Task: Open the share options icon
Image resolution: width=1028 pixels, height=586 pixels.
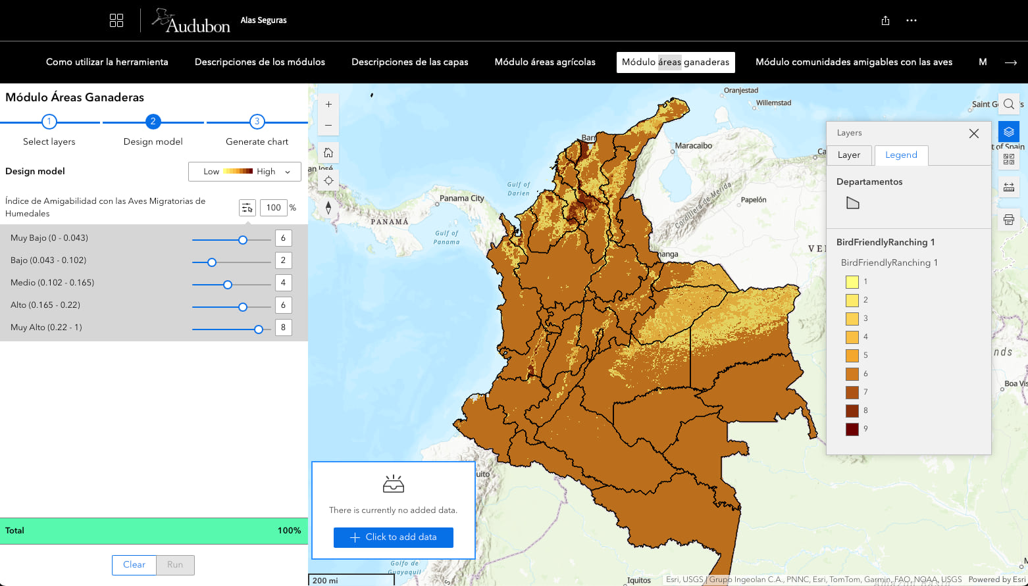Action: (885, 20)
